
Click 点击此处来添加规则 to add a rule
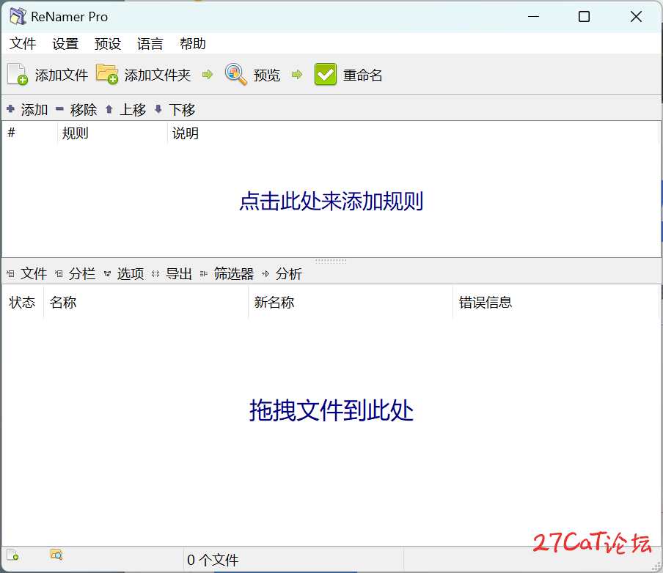click(x=331, y=202)
